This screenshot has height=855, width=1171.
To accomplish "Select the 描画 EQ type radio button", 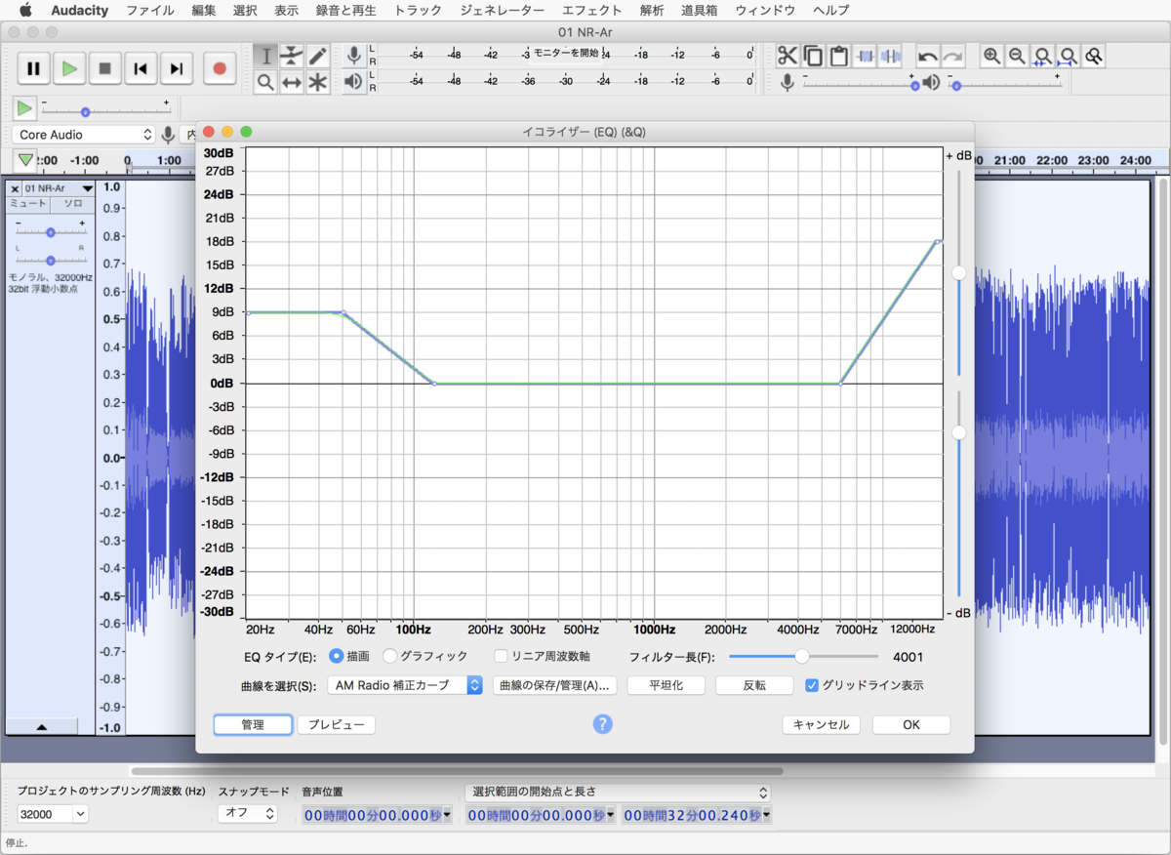I will coord(337,656).
